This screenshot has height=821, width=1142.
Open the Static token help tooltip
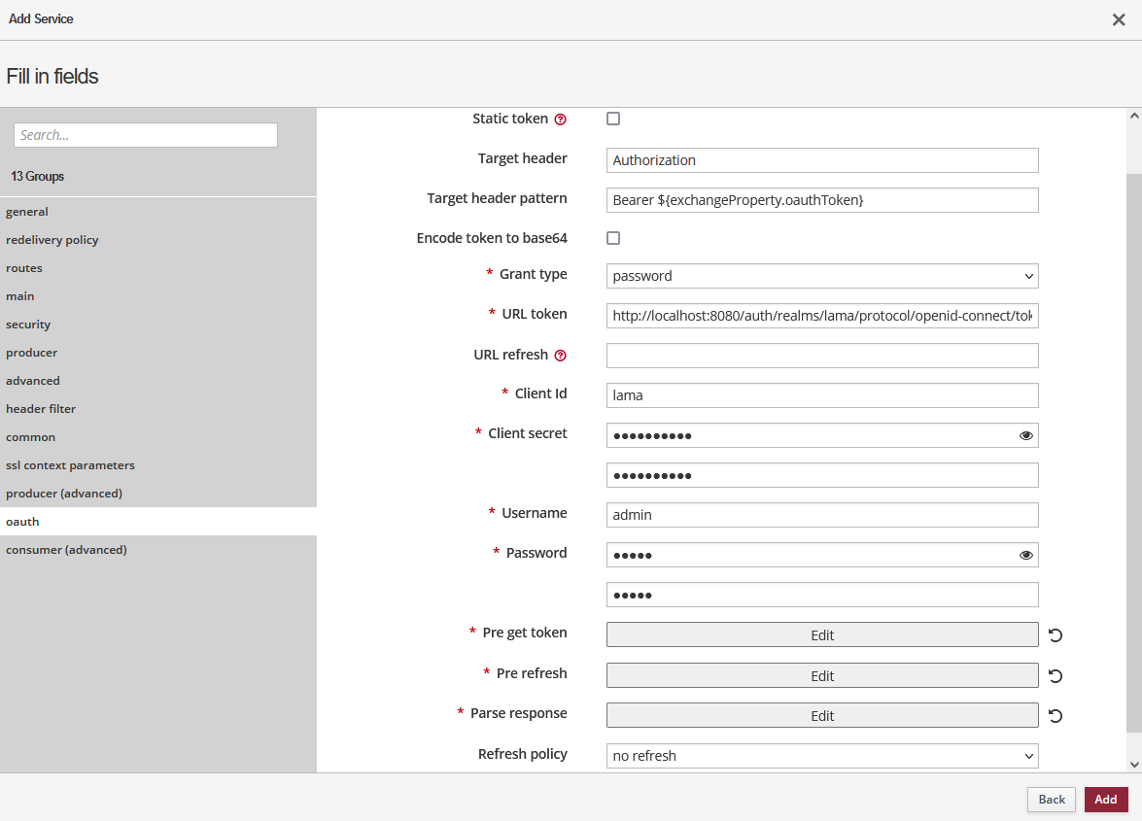[x=561, y=119]
